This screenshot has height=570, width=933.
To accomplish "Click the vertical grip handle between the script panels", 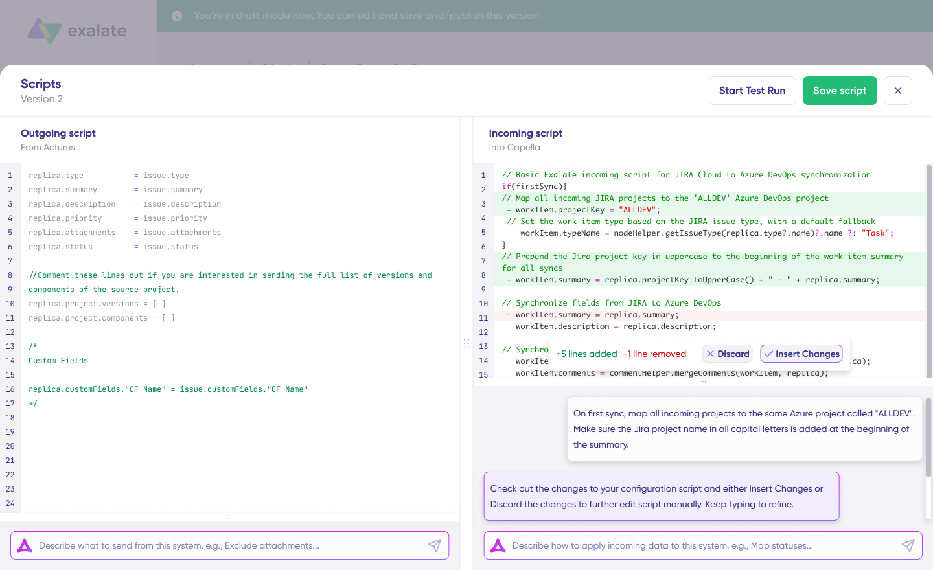I will 466,343.
